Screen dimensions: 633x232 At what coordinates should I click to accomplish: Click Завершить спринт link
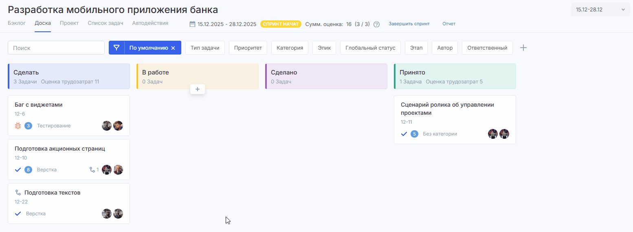point(409,24)
